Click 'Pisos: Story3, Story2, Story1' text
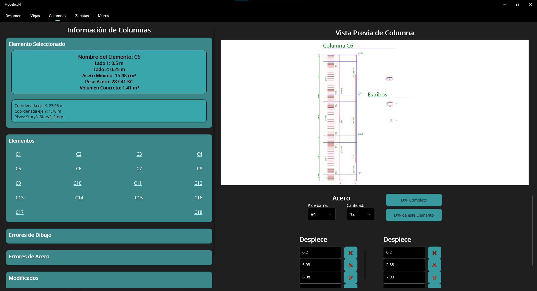This screenshot has height=291, width=537. 39,117
